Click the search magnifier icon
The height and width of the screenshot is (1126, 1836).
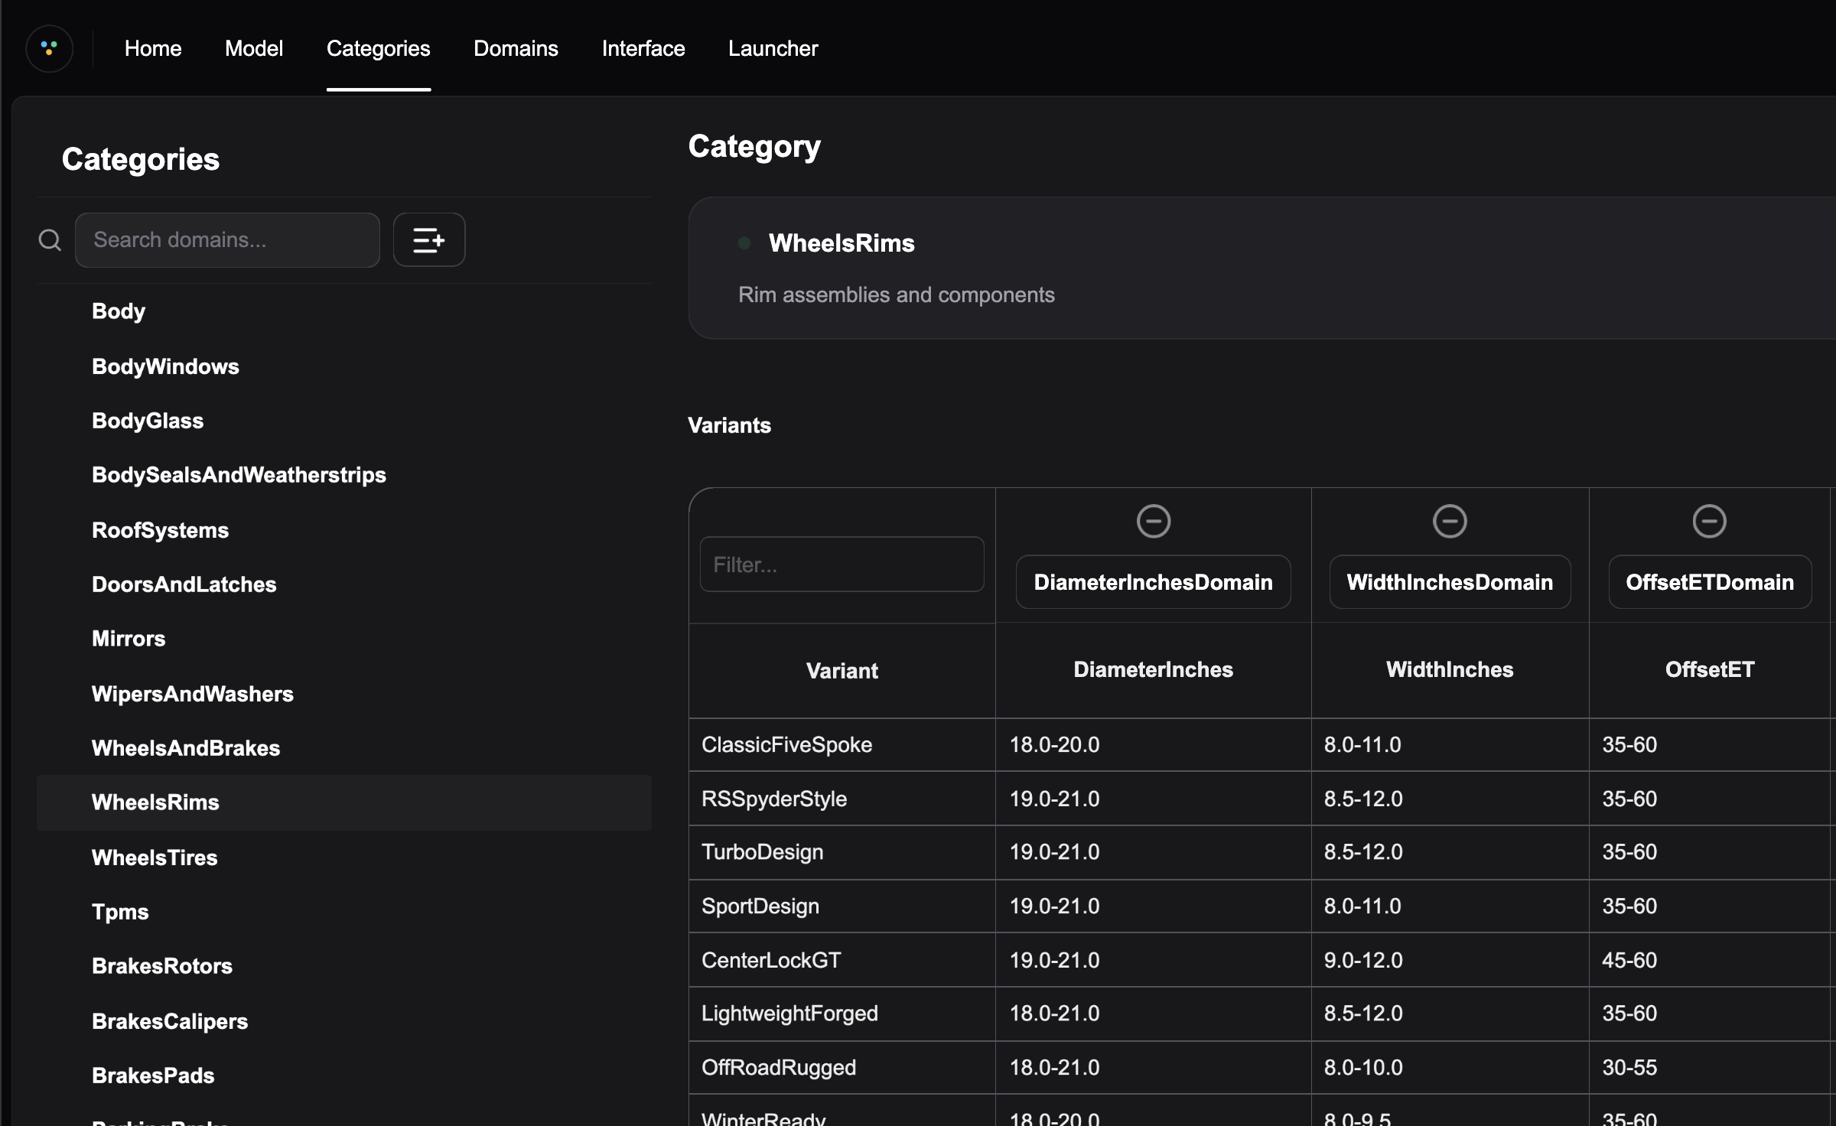pyautogui.click(x=50, y=240)
